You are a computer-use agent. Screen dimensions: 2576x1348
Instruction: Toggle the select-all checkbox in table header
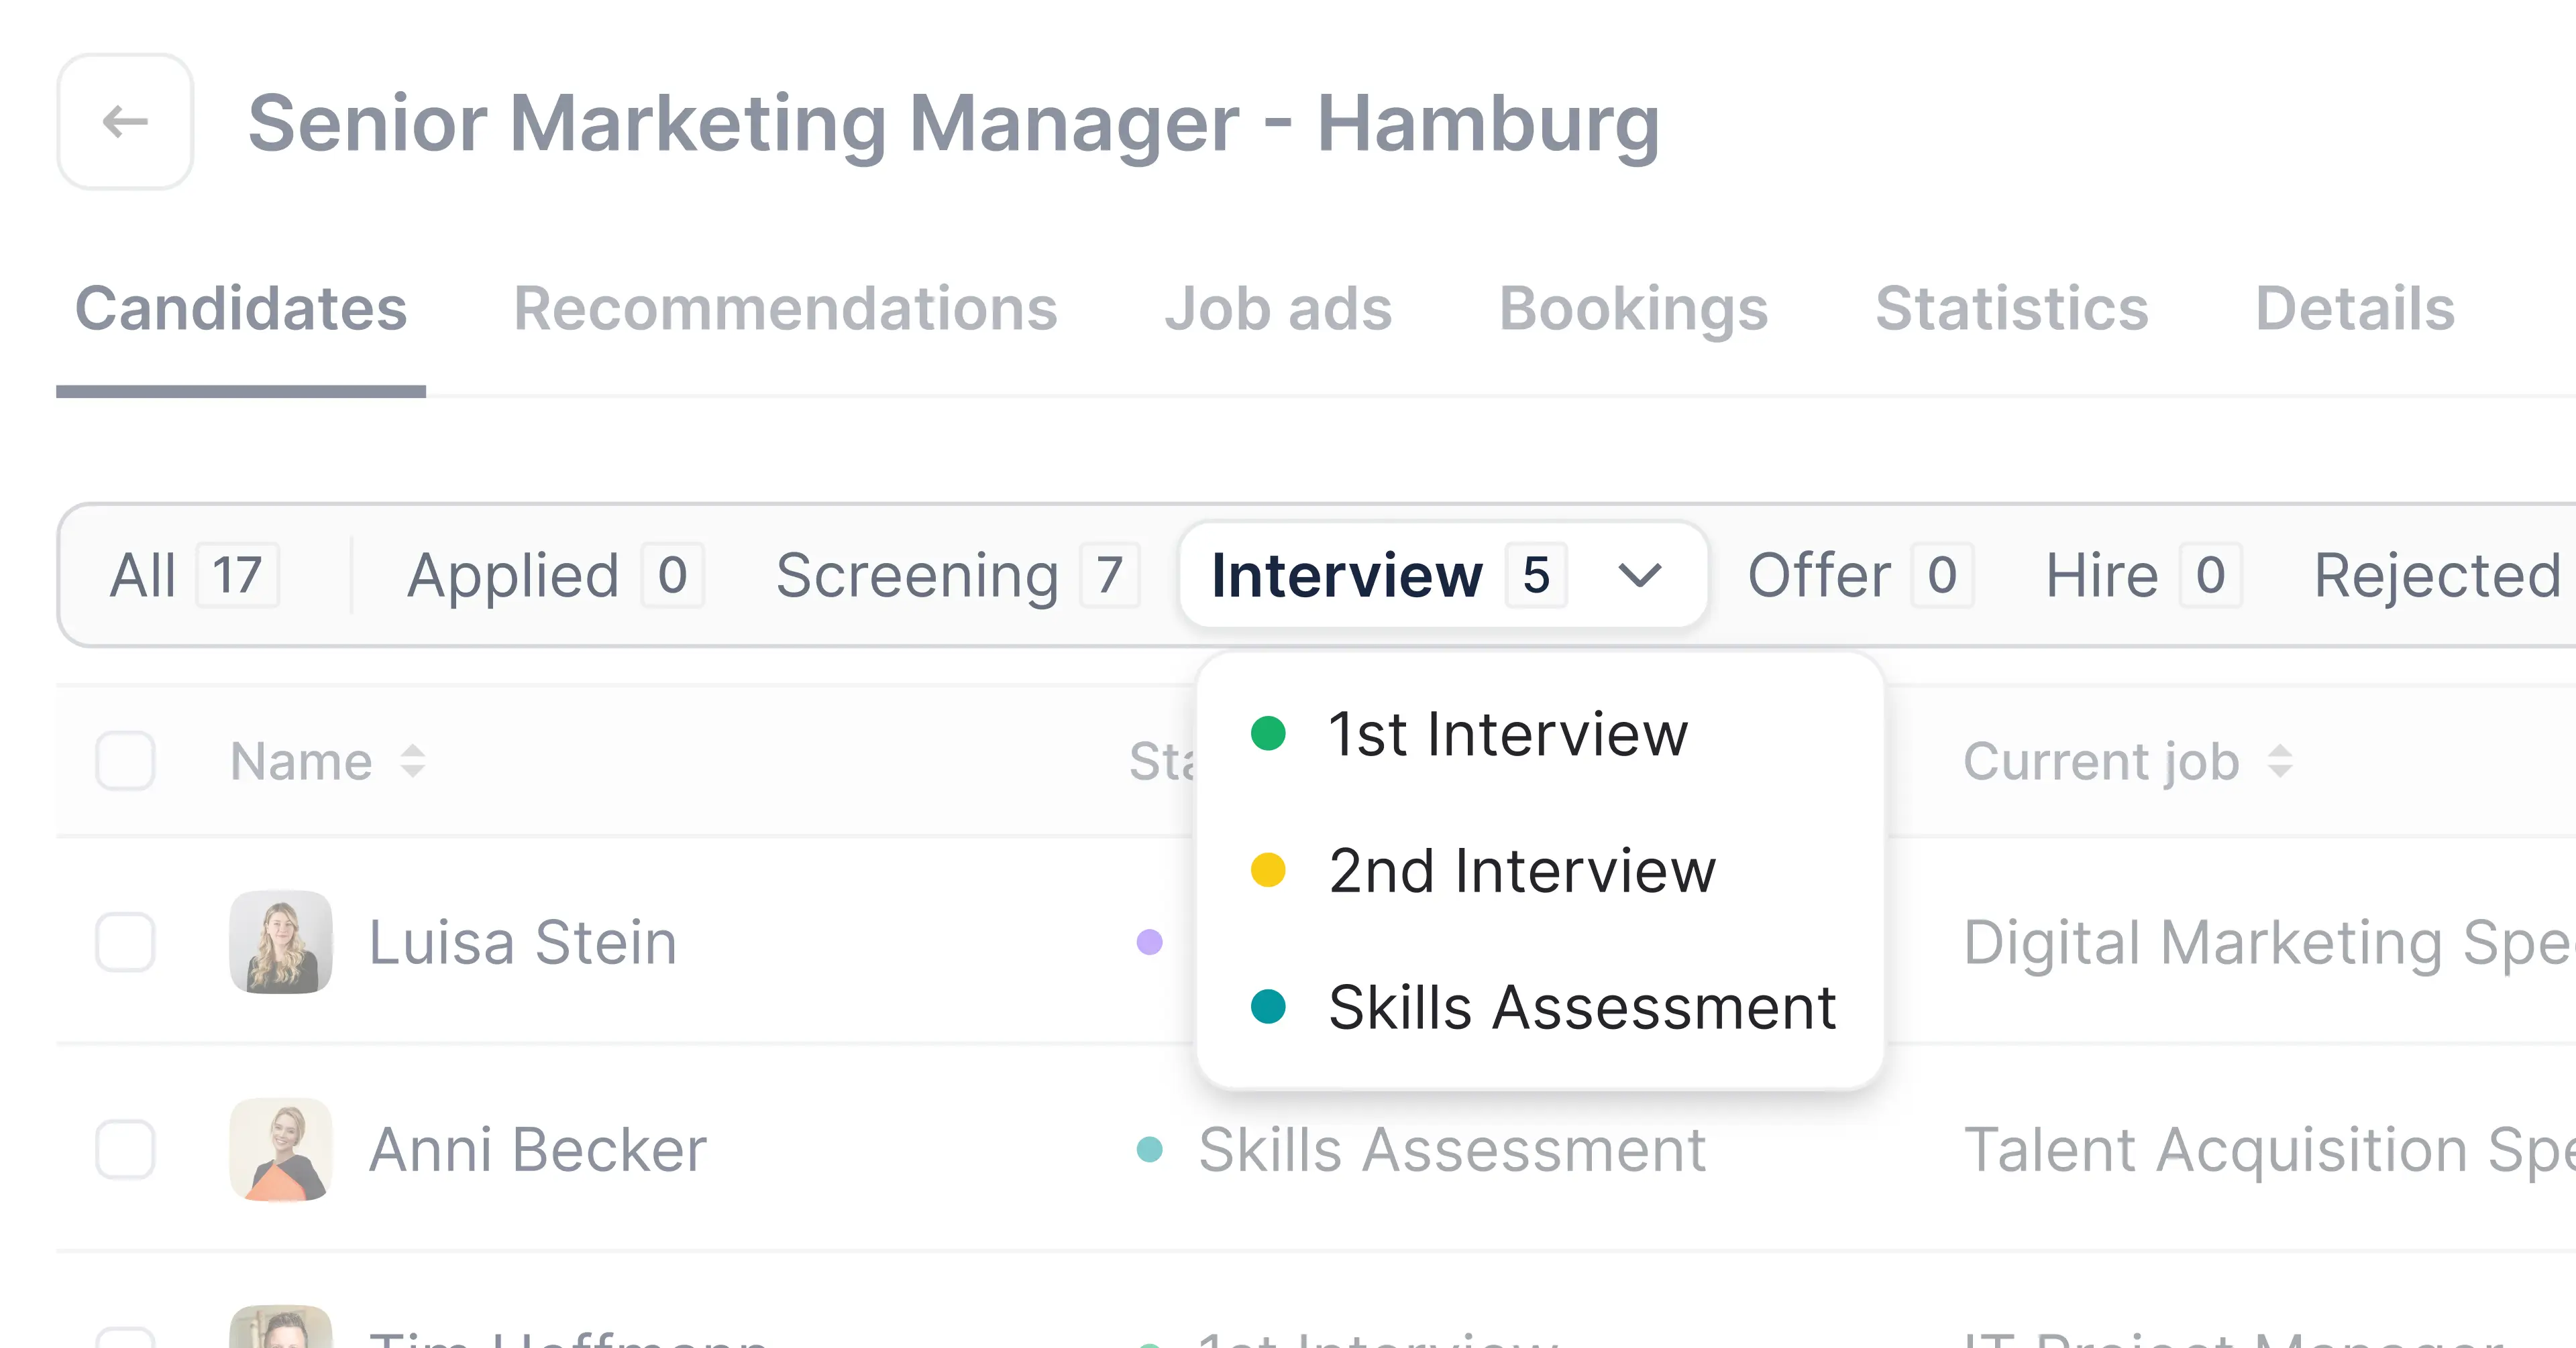click(x=125, y=761)
